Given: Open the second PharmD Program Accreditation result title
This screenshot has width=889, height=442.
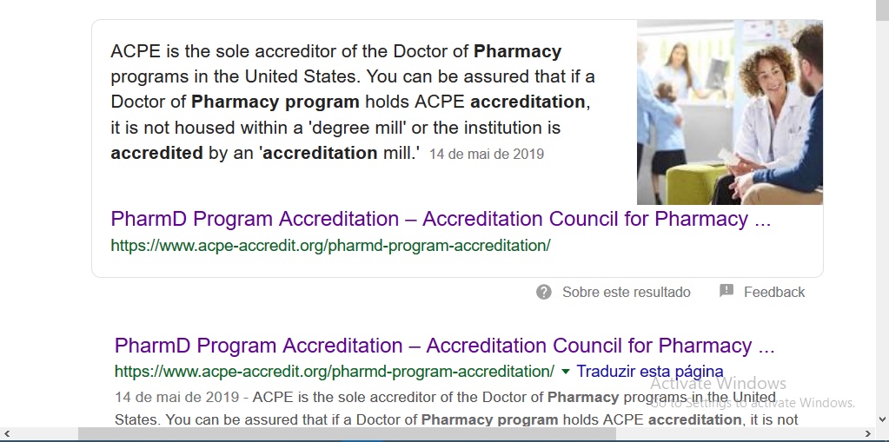Looking at the screenshot, I should coord(444,346).
